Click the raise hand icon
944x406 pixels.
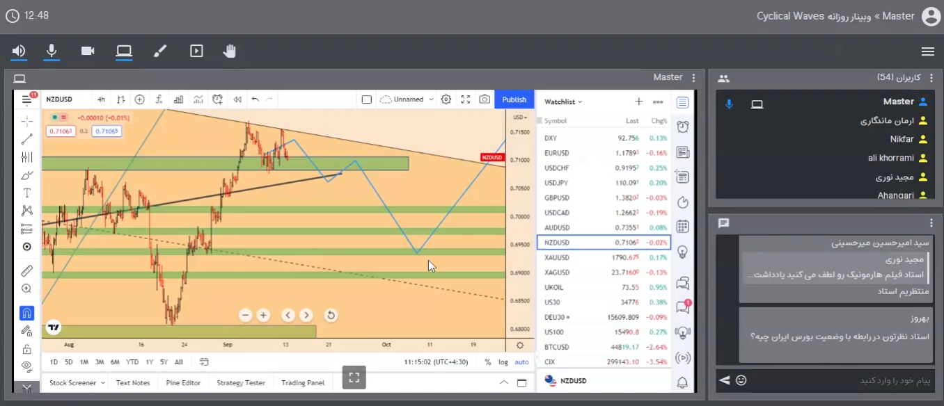click(230, 51)
